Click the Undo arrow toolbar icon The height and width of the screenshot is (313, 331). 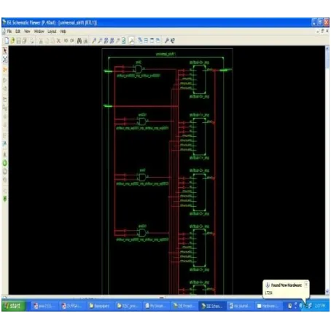pyautogui.click(x=66, y=41)
